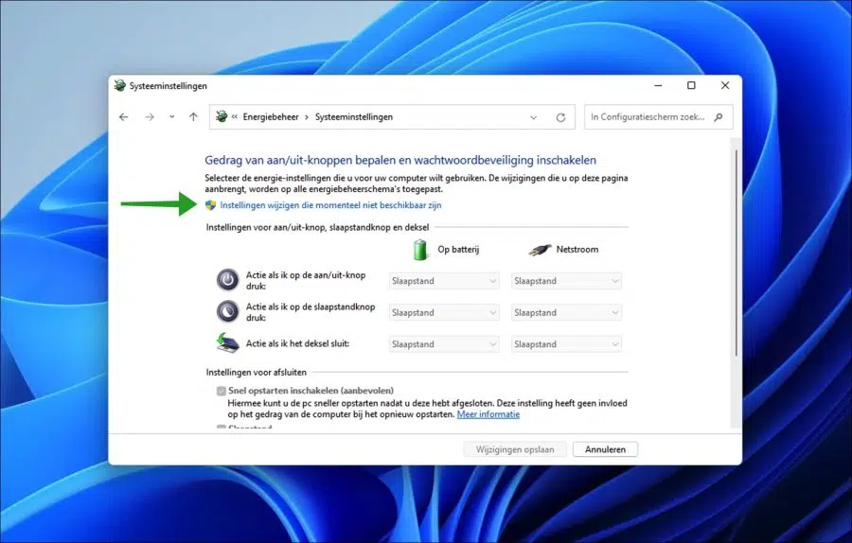Click the Systeeminstellingen title bar icon
The width and height of the screenshot is (852, 543).
[x=119, y=86]
